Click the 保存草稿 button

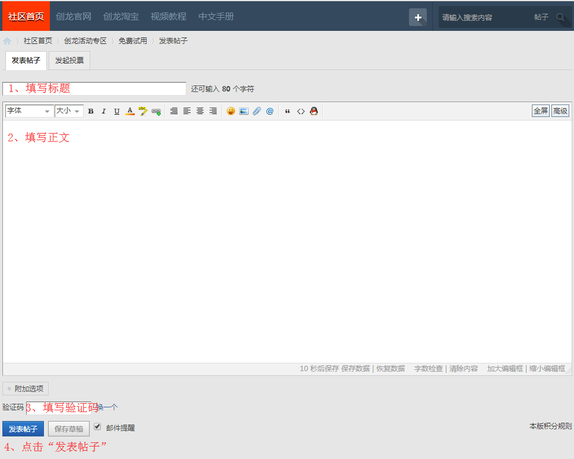tap(69, 429)
